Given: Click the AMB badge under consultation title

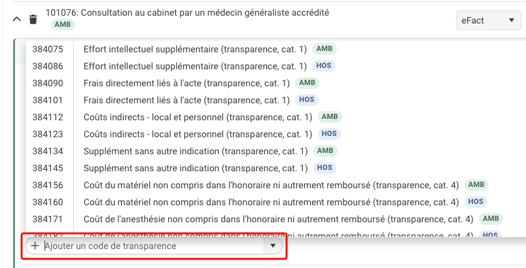Looking at the screenshot, I should (x=63, y=24).
